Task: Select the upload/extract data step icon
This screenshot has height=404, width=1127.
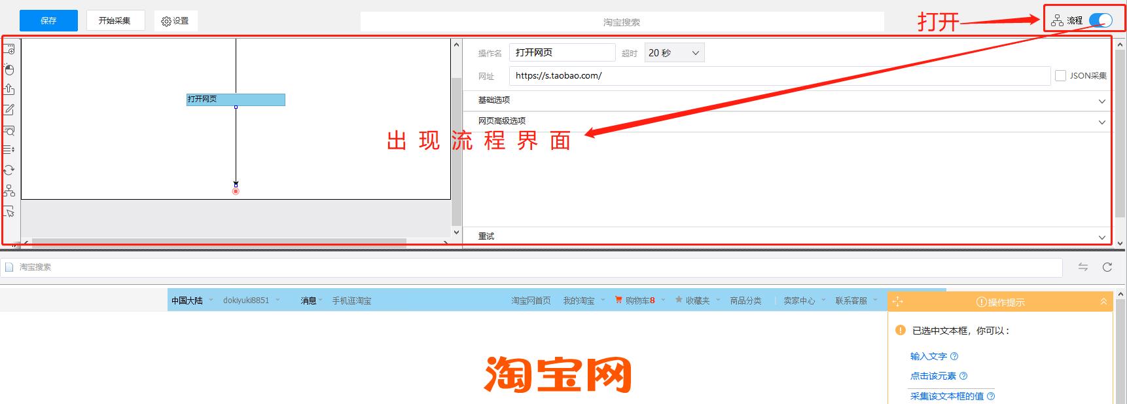Action: (x=9, y=89)
